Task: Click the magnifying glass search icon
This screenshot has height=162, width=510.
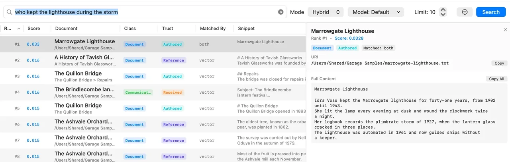Action: (x=9, y=12)
